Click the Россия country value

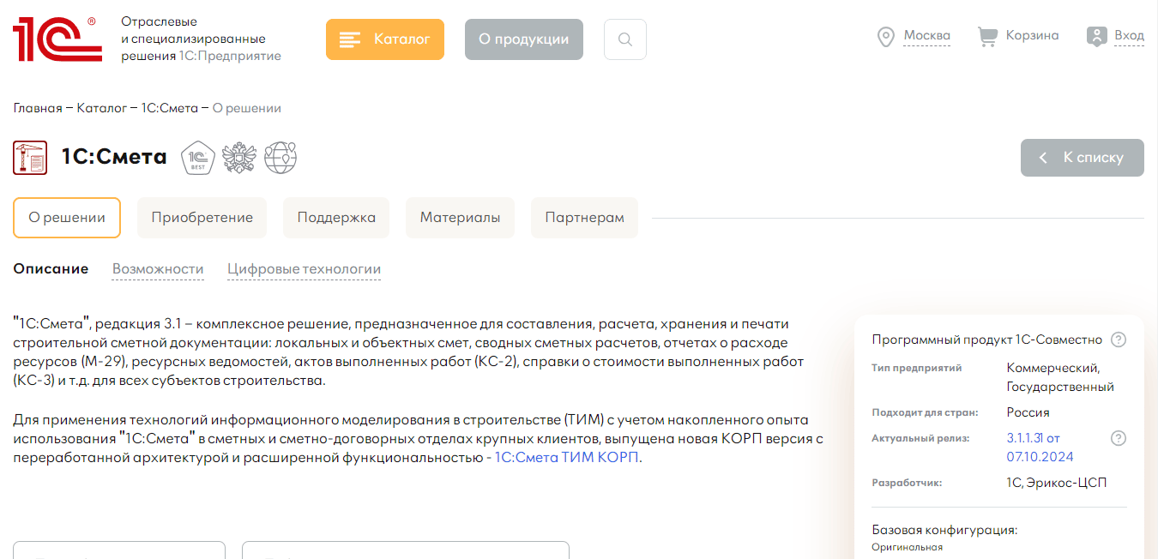coord(1028,412)
